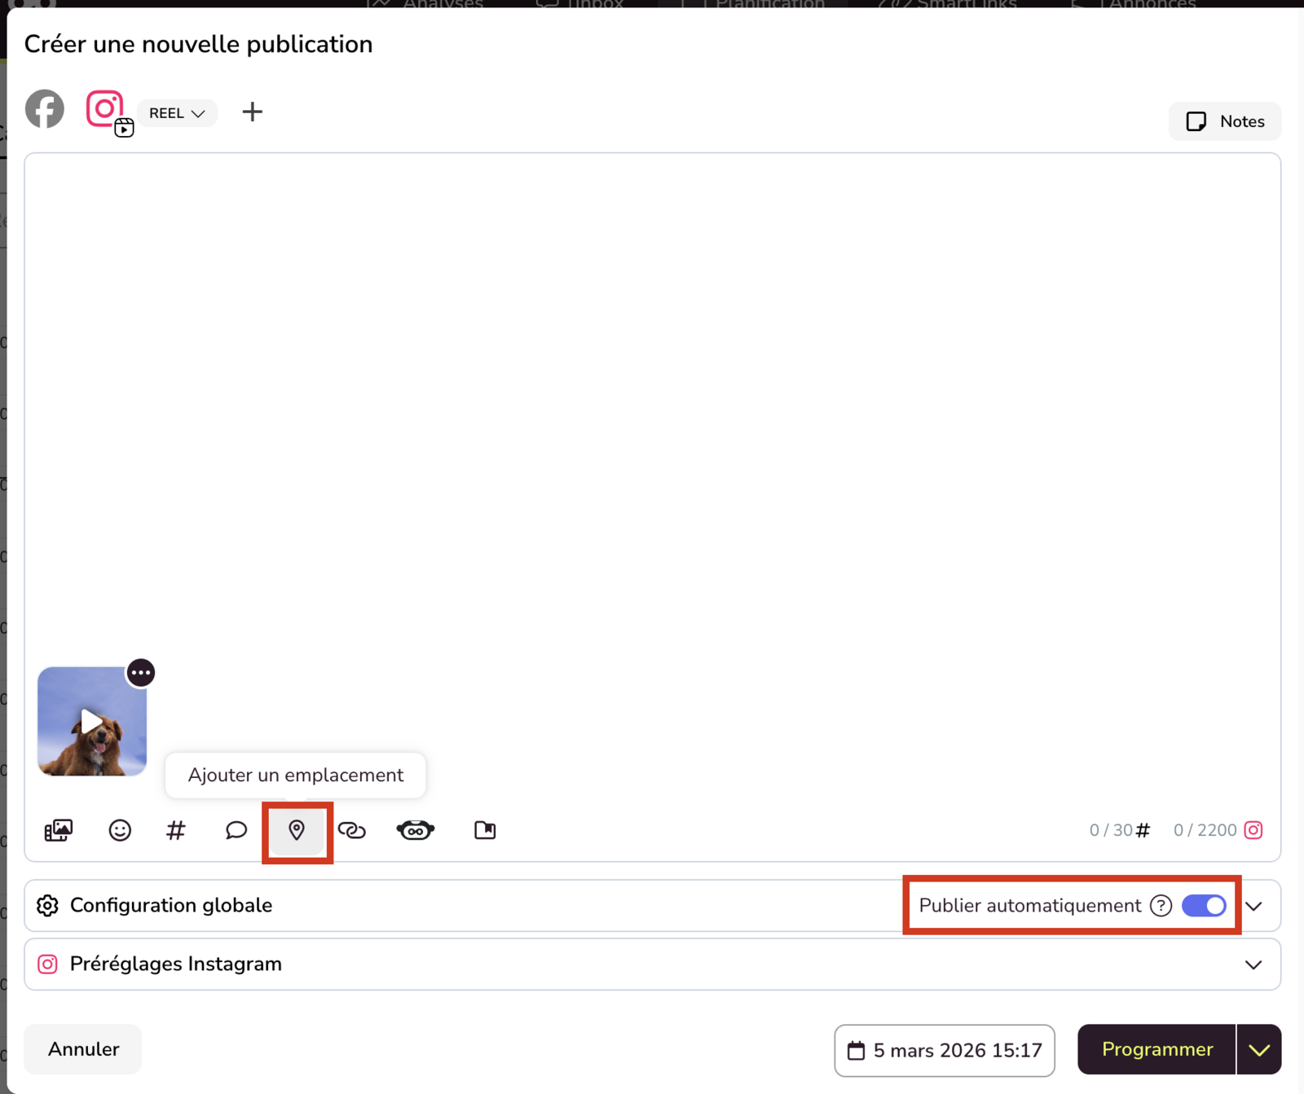Open the media gallery icon
This screenshot has width=1304, height=1094.
point(58,830)
